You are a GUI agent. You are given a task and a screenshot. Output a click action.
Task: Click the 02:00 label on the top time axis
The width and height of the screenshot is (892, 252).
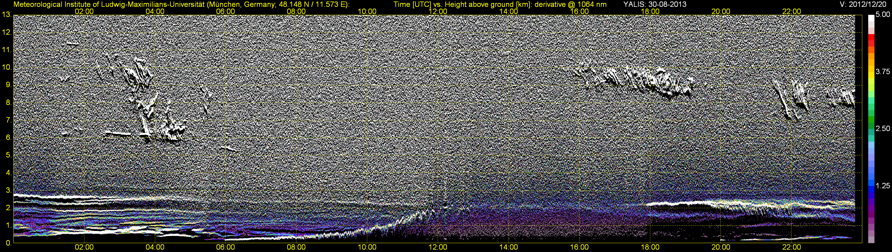tap(84, 11)
